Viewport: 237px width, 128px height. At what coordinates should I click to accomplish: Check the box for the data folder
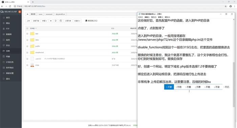click(27, 40)
